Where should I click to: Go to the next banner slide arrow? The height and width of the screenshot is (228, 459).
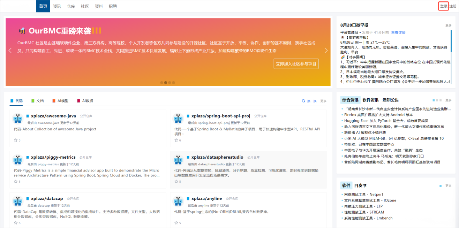[326, 51]
